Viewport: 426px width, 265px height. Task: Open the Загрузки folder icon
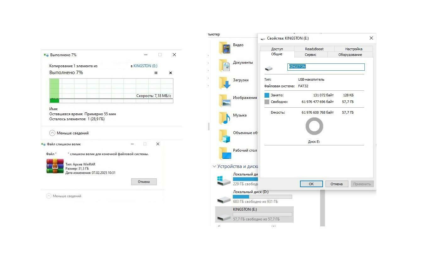225,83
